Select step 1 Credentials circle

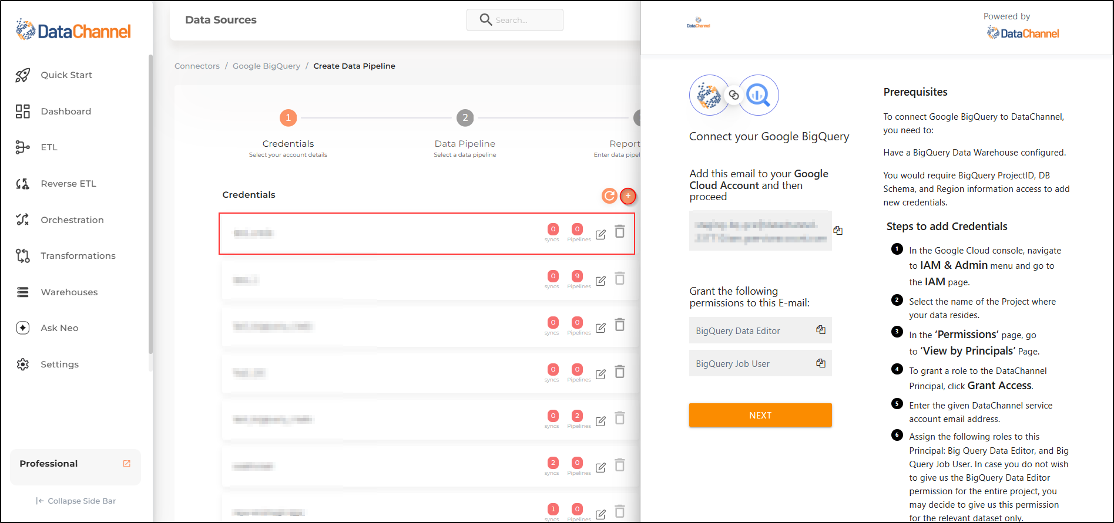tap(288, 118)
